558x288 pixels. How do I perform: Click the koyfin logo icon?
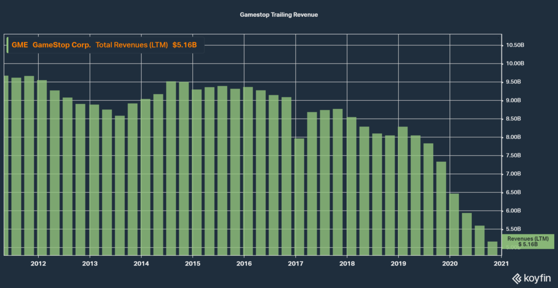[517, 278]
